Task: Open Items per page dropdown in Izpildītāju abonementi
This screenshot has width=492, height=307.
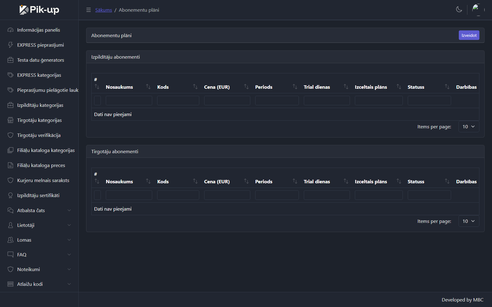Action: 469,127
